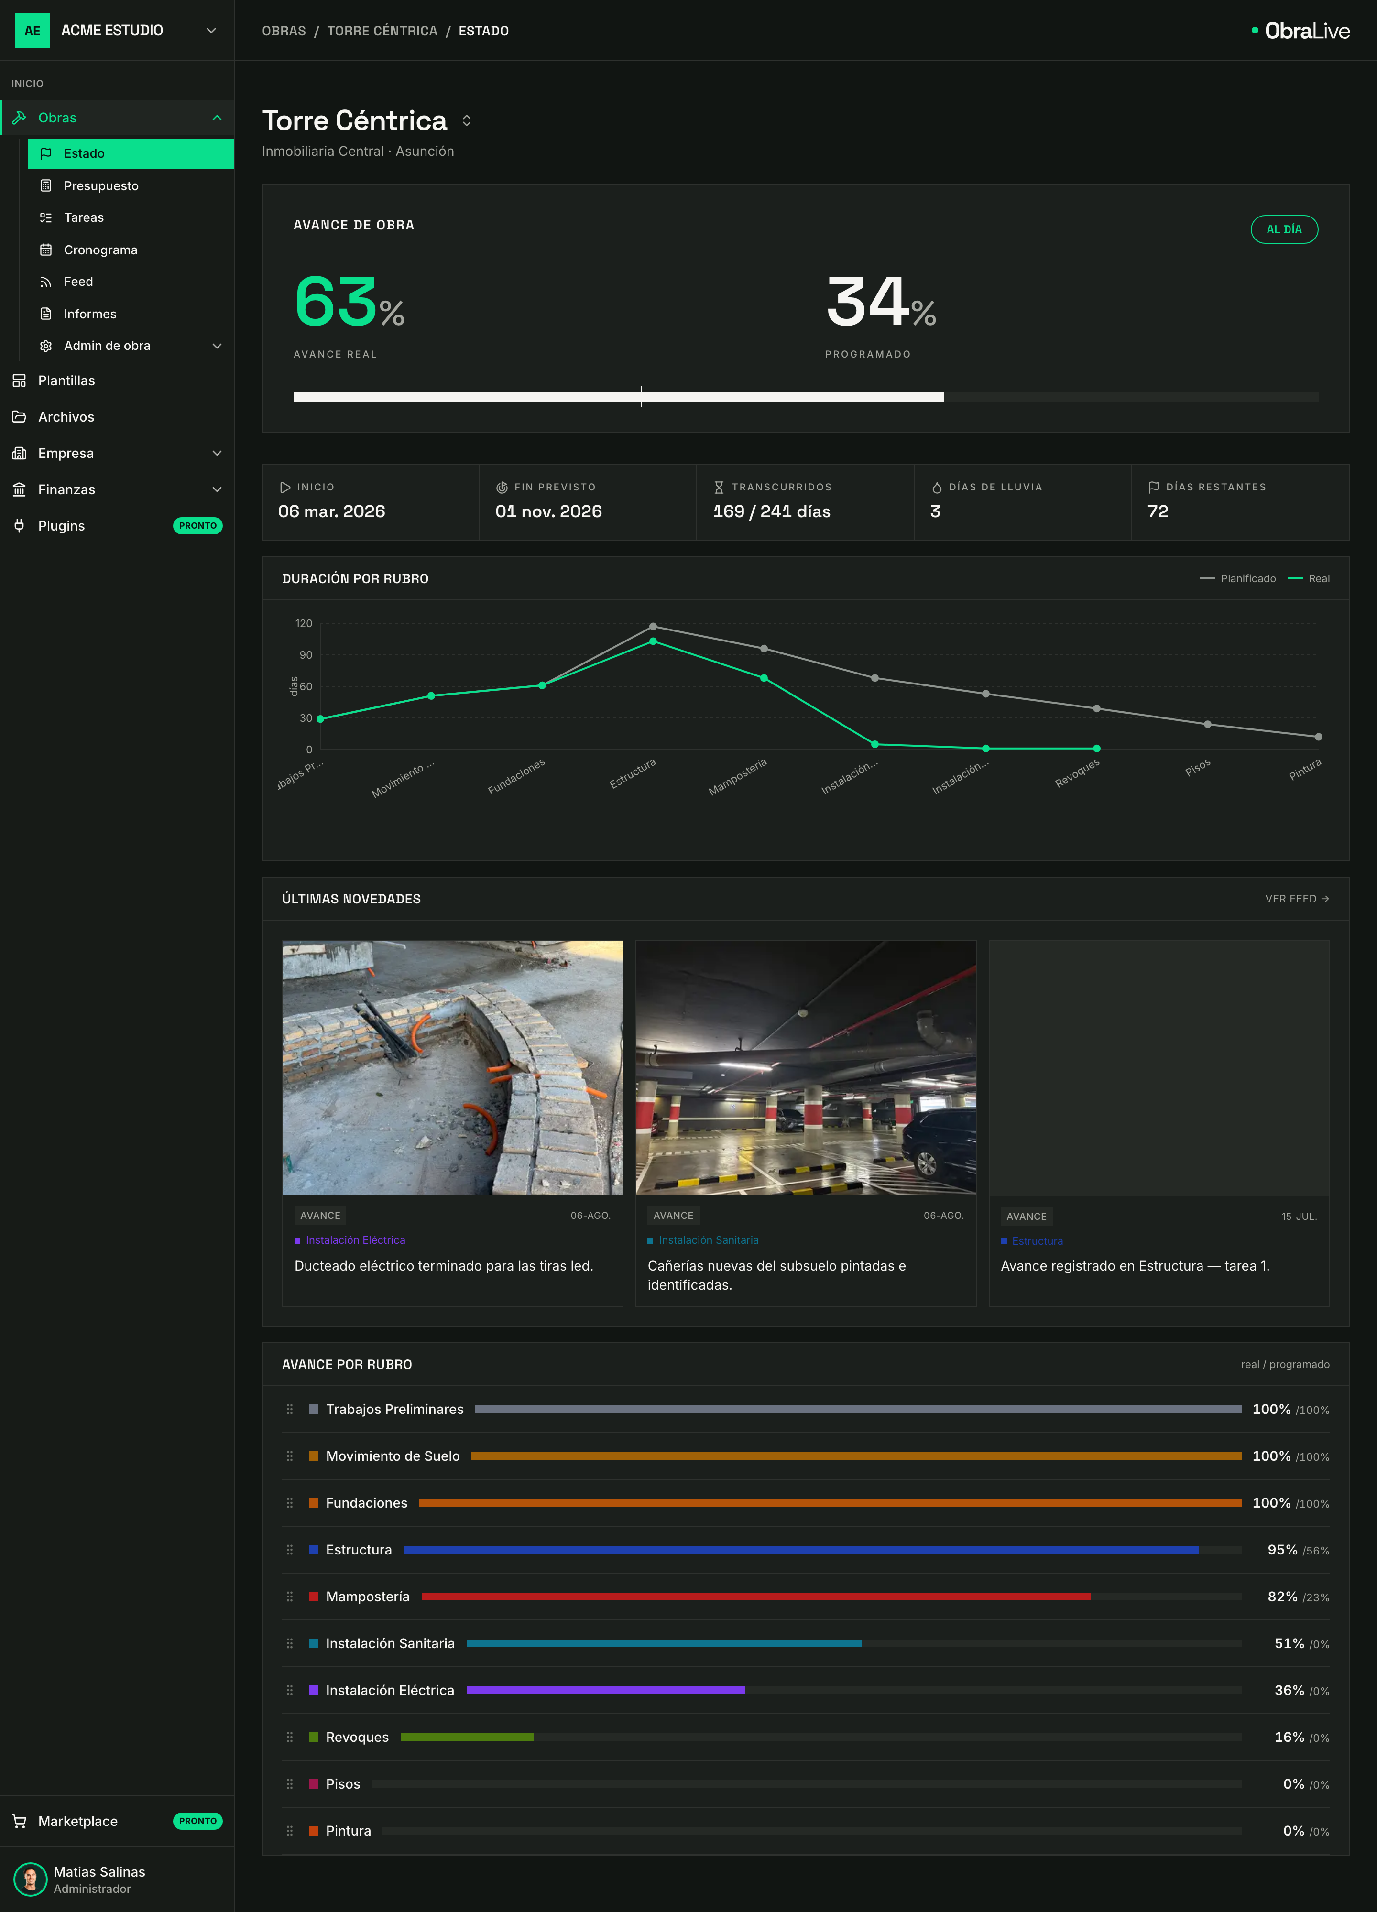
Task: Toggle the Real legend entry in chart
Action: (x=1309, y=578)
